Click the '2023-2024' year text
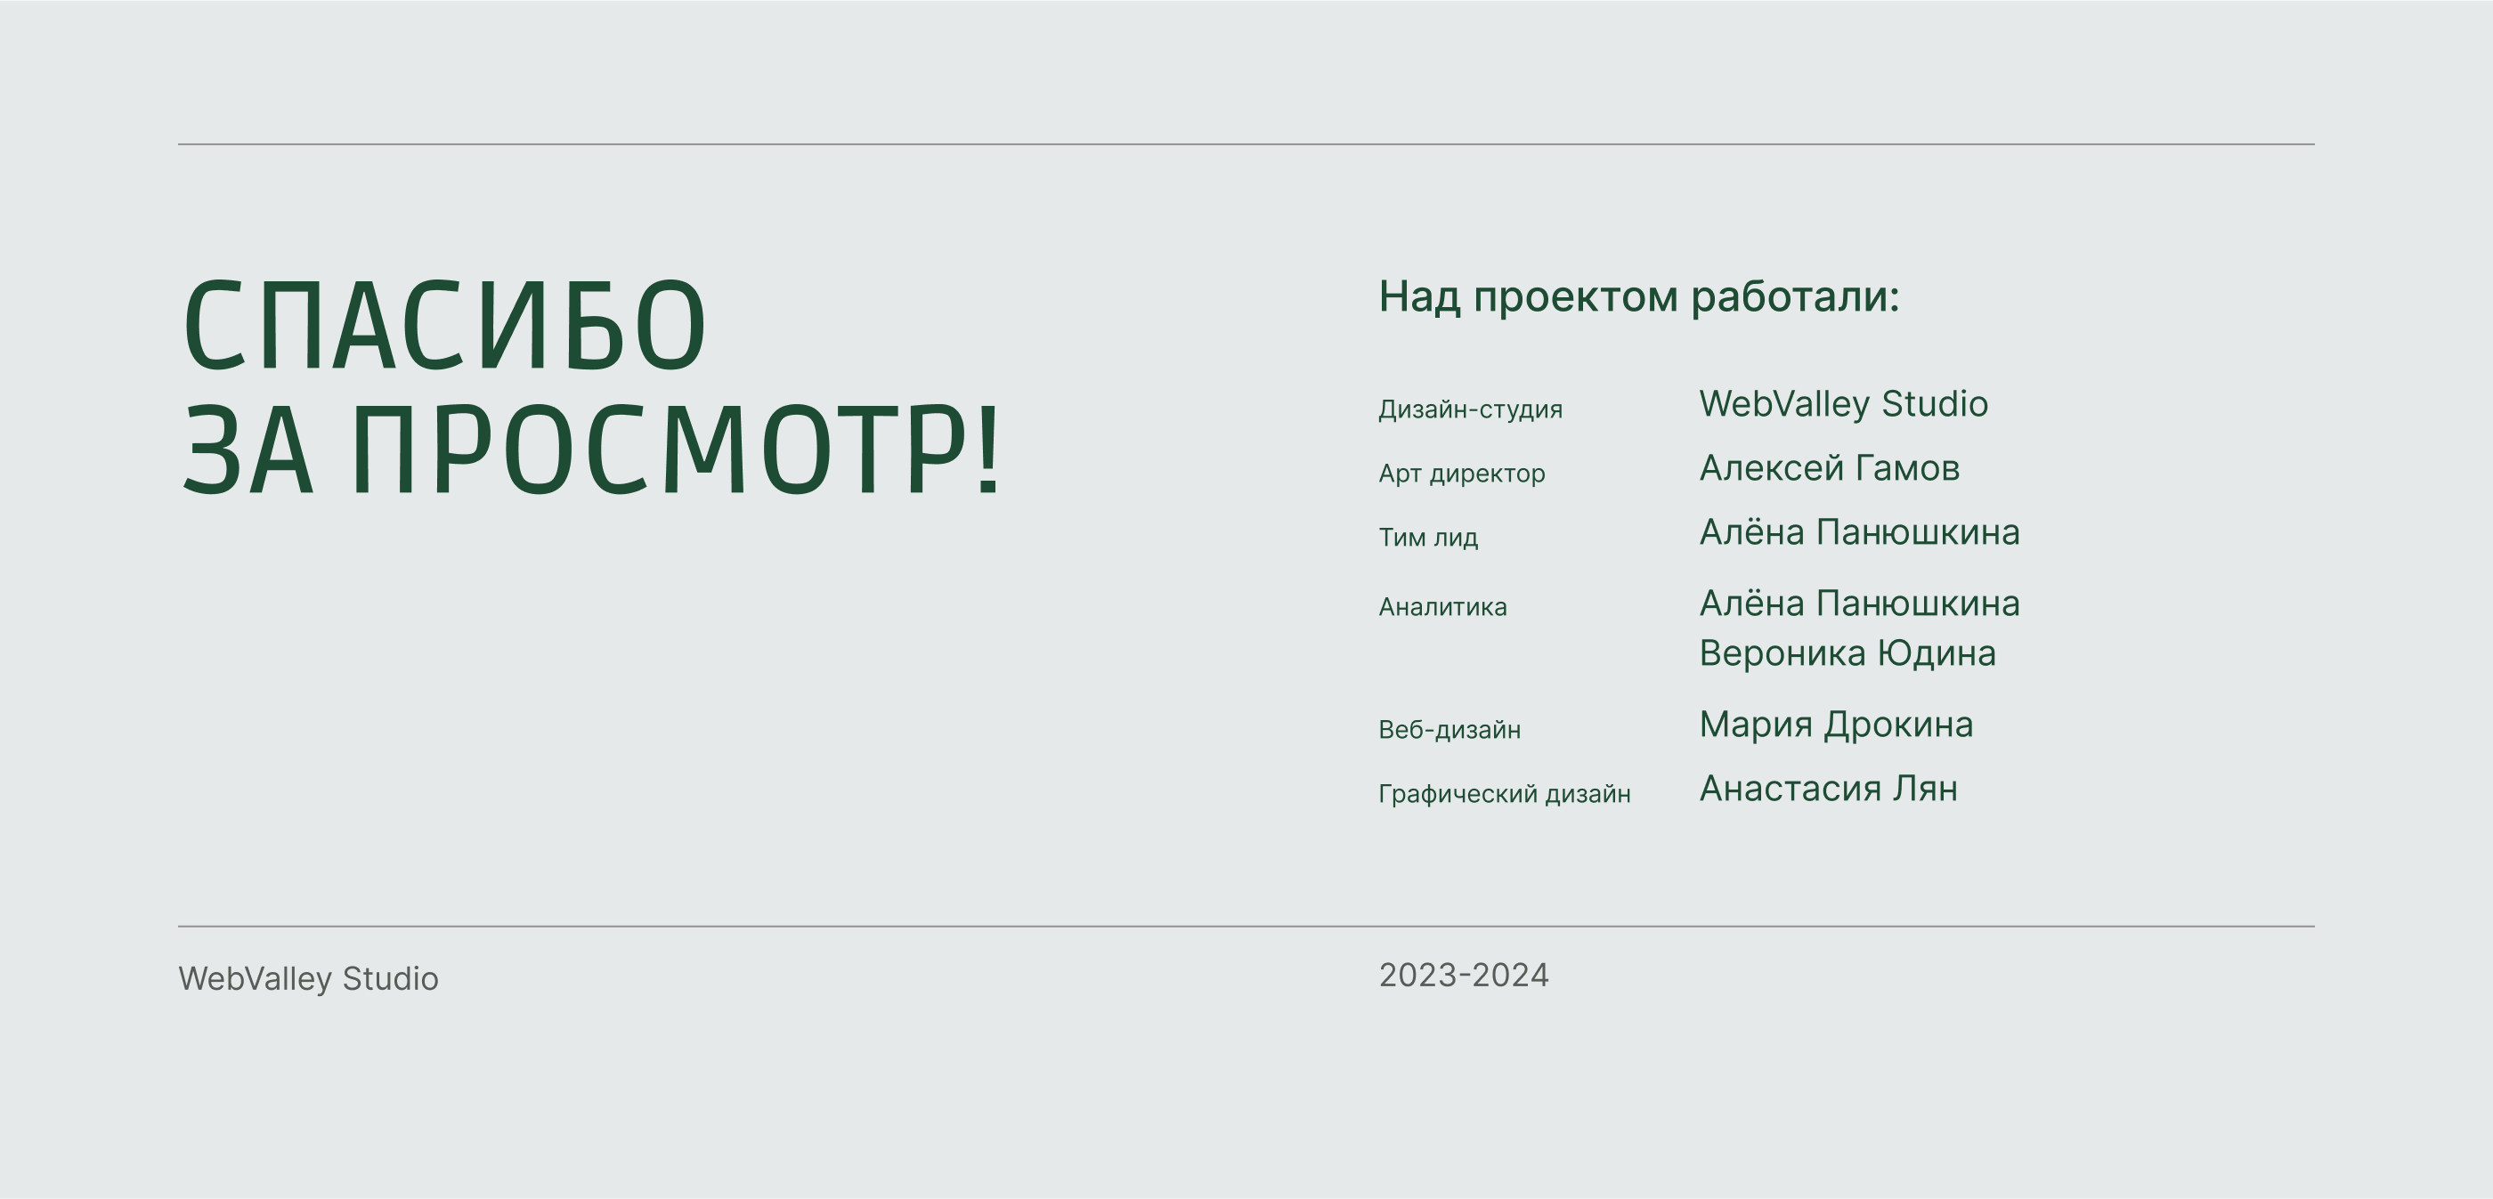This screenshot has height=1199, width=2493. 1463,975
